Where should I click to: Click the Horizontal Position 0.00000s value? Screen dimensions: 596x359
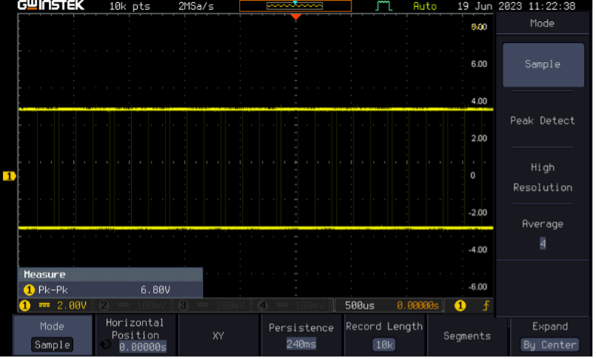click(143, 348)
